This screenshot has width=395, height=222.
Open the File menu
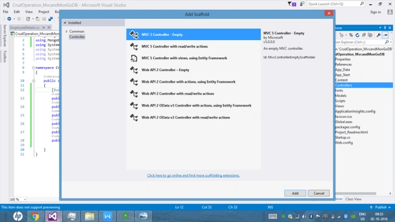pos(5,12)
